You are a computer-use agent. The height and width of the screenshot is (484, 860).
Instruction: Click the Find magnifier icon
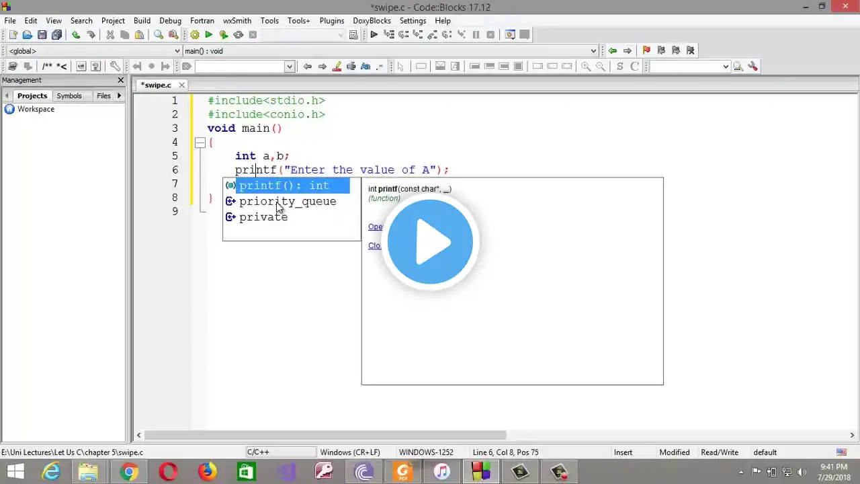pos(159,35)
